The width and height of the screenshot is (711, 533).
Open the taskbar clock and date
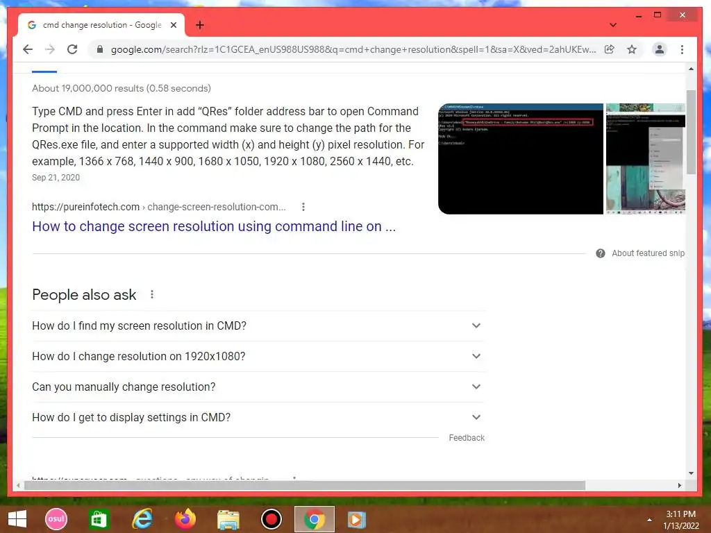[x=681, y=520]
